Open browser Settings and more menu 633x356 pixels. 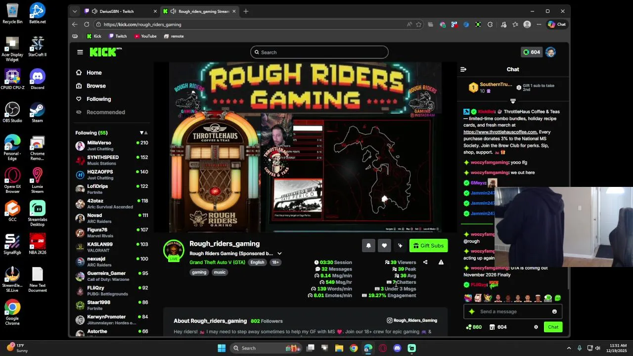tap(539, 24)
